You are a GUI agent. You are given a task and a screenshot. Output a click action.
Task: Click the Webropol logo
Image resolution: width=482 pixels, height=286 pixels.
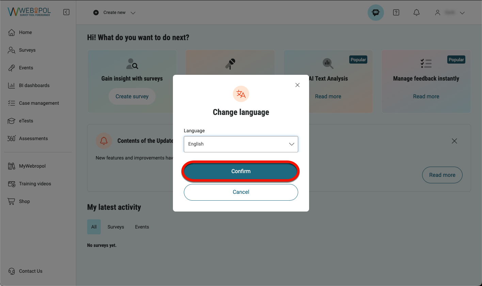[29, 12]
